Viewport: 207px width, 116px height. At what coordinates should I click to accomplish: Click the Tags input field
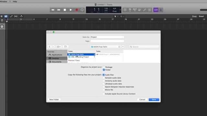click(x=107, y=41)
